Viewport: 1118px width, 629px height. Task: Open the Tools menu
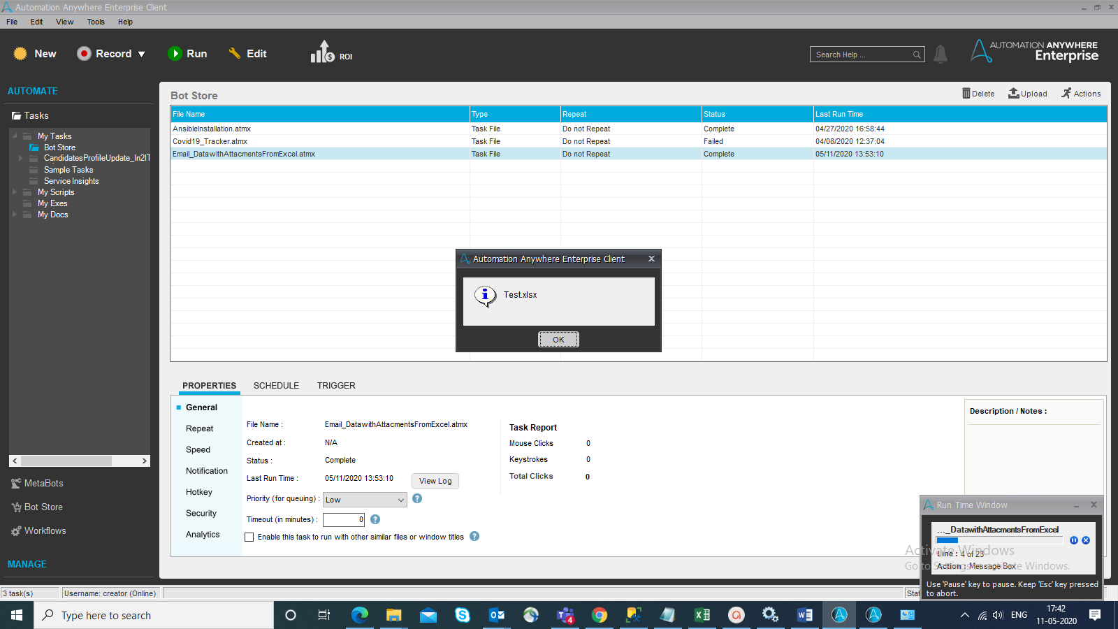(x=96, y=22)
